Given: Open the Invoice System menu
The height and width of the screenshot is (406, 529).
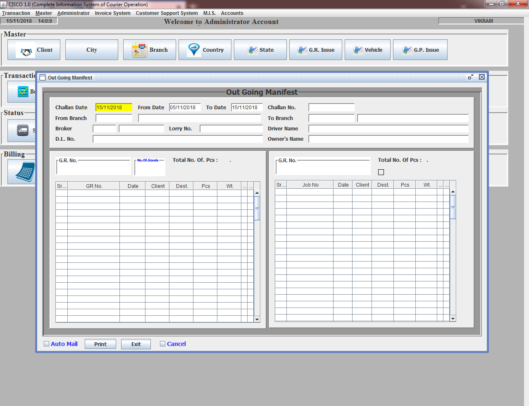Looking at the screenshot, I should click(x=112, y=13).
